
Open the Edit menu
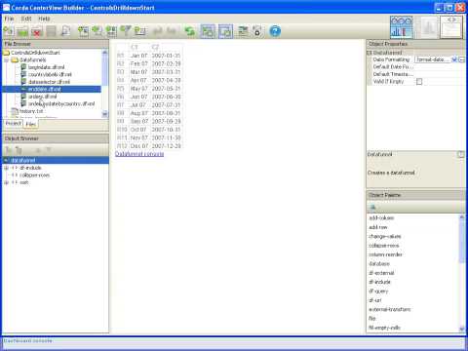(26, 19)
